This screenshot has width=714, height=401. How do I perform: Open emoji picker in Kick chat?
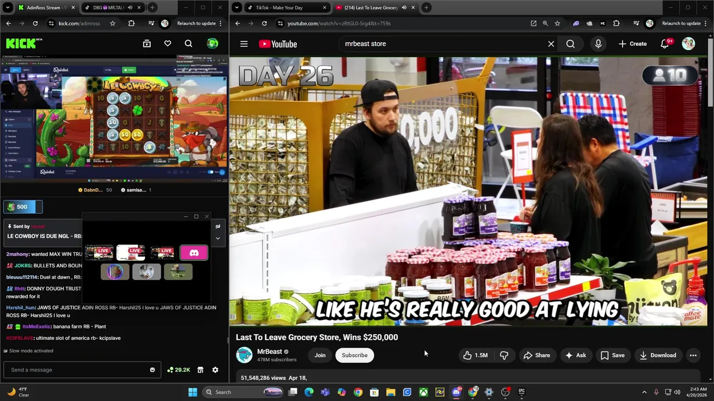pyautogui.click(x=152, y=370)
